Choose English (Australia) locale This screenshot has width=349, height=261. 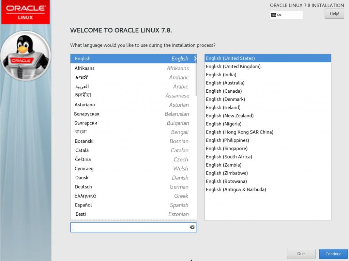click(268, 83)
